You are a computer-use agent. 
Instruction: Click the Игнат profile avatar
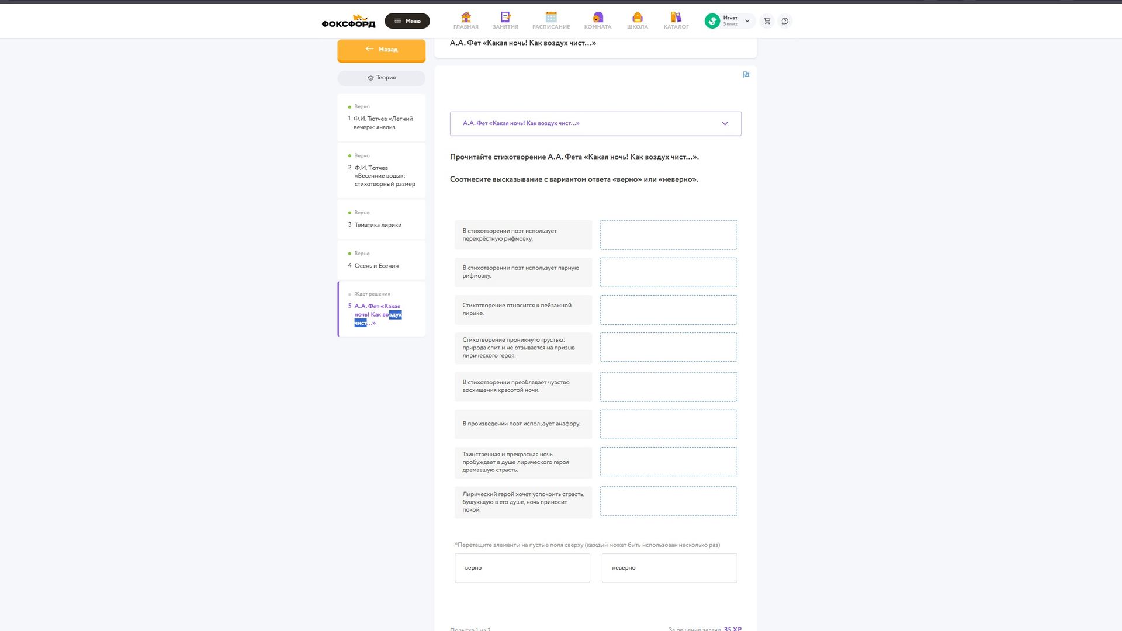(712, 21)
